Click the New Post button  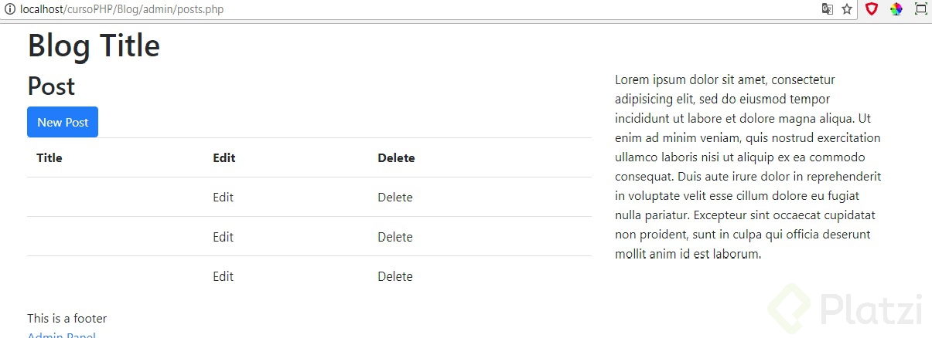pyautogui.click(x=63, y=122)
